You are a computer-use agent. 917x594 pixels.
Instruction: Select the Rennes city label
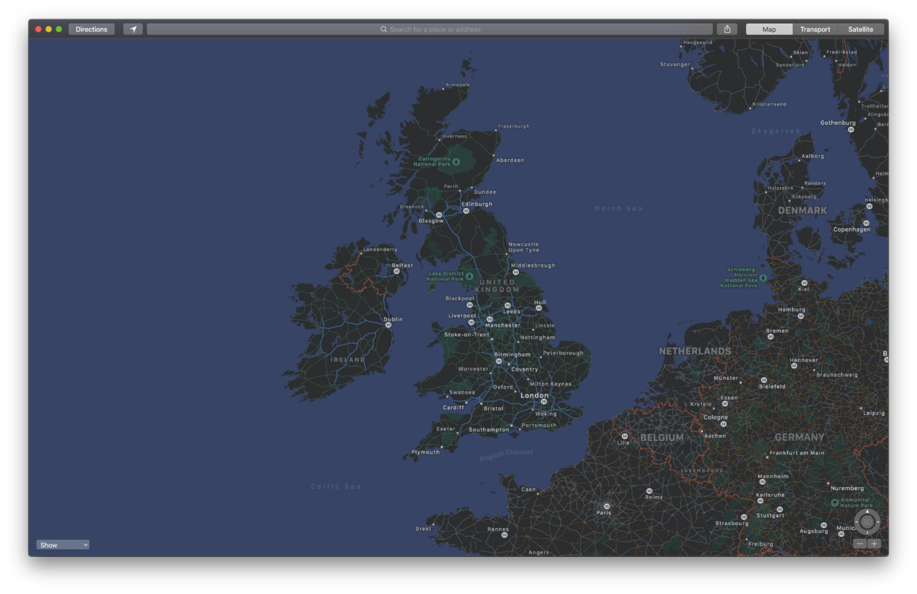click(498, 529)
